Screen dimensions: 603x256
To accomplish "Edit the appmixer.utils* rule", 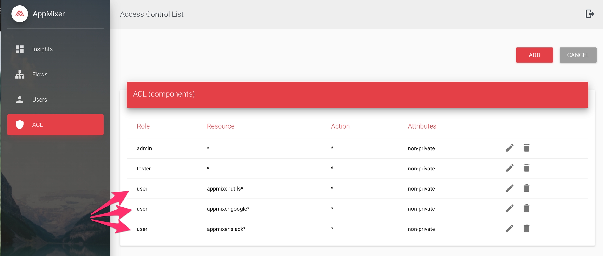I will pos(510,188).
